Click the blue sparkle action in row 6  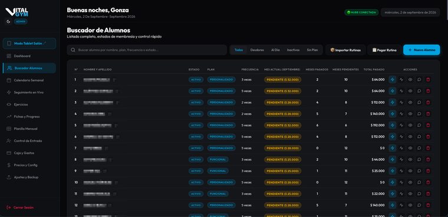click(393, 136)
